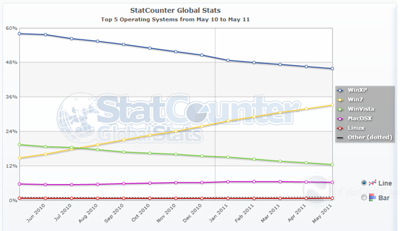This screenshot has height=231, width=400.
Task: Click the line chart icon beside Line
Action: click(372, 182)
